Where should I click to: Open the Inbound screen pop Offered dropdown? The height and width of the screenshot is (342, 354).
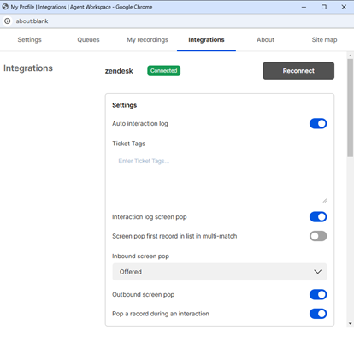point(220,272)
